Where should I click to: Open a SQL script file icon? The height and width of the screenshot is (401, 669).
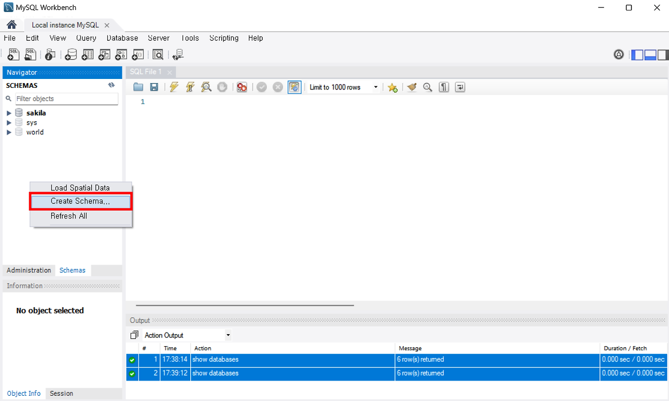(31, 54)
